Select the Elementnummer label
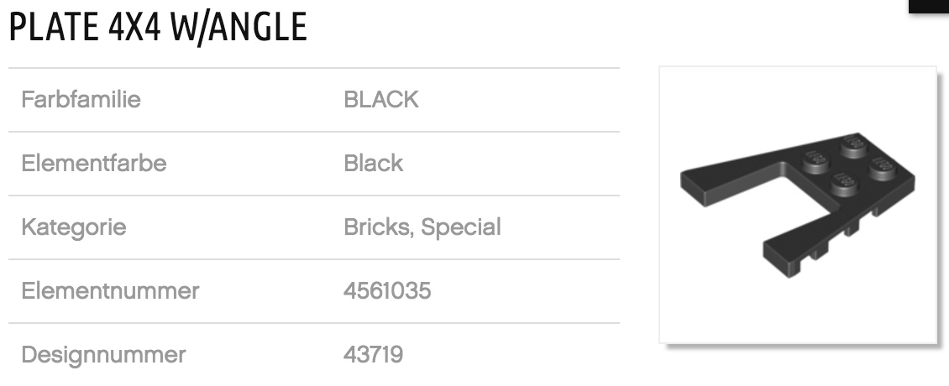The image size is (949, 386). point(110,290)
